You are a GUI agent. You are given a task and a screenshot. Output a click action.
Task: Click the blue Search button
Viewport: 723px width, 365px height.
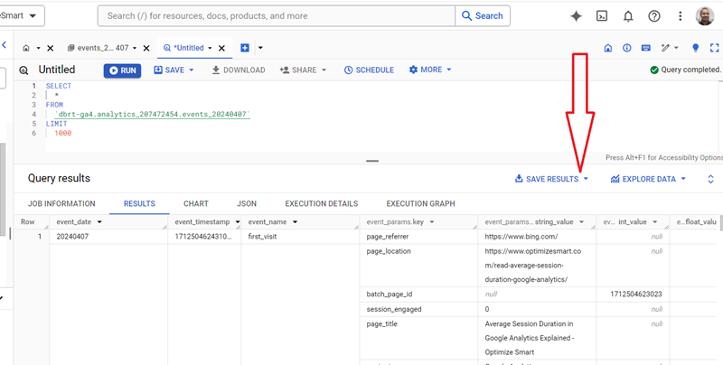pyautogui.click(x=483, y=16)
